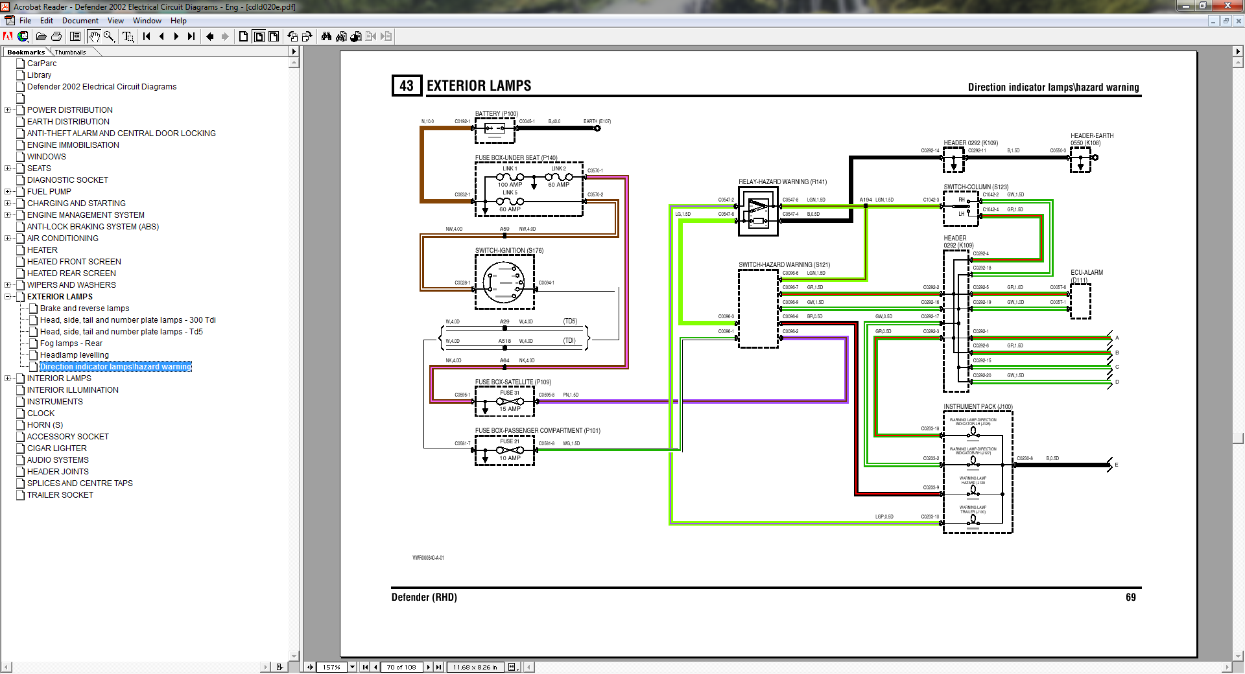Screen dimensions: 1245x674
Task: Expand the FUEL PUMP bookmark
Action: 8,192
